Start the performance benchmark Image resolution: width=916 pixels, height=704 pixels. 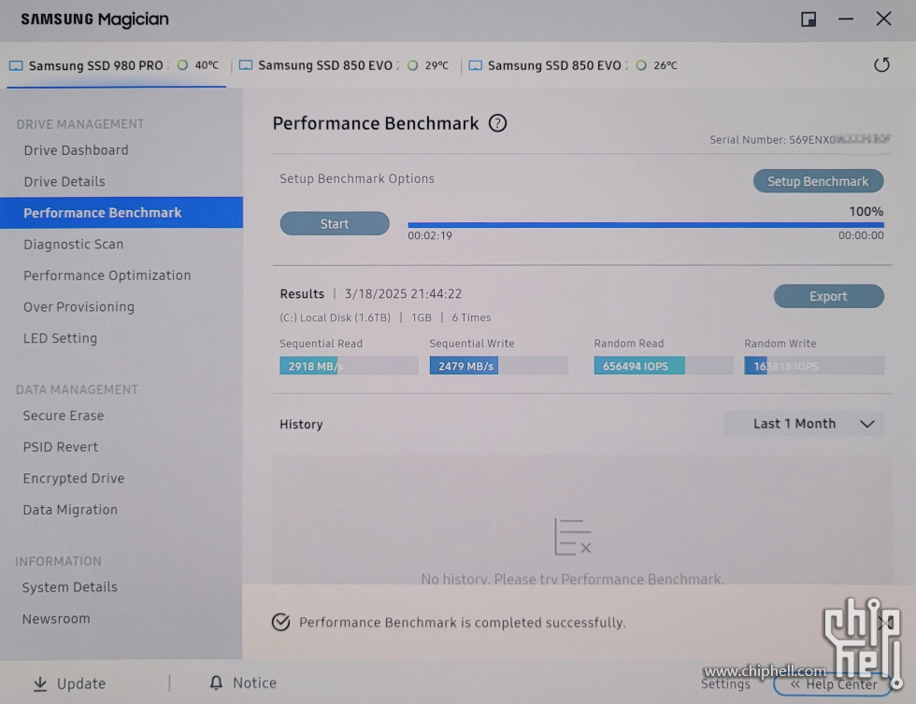point(335,223)
